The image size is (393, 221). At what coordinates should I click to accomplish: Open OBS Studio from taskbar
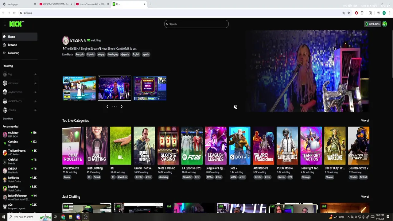pos(86,217)
